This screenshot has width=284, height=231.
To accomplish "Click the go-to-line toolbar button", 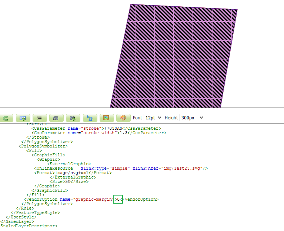I will pyautogui.click(x=23, y=118).
